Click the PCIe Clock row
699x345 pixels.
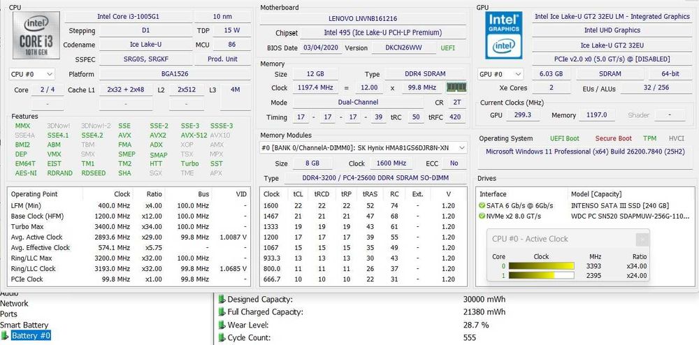pos(129,279)
